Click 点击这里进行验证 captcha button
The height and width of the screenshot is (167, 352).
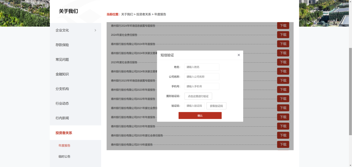click(198, 96)
